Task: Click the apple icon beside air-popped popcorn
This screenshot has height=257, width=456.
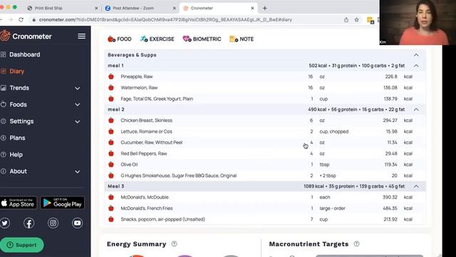Action: [x=111, y=219]
